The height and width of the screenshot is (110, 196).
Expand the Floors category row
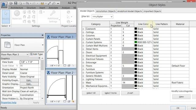(x=83, y=66)
